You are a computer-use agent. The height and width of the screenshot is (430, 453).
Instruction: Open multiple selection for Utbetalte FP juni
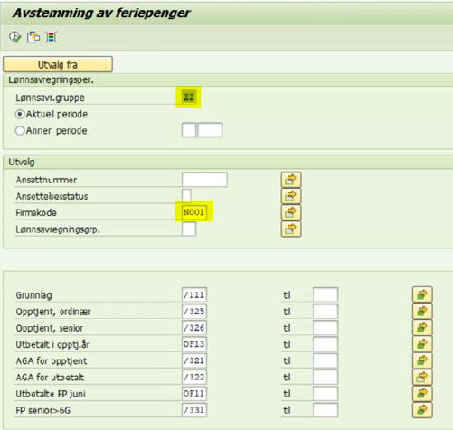pyautogui.click(x=422, y=393)
